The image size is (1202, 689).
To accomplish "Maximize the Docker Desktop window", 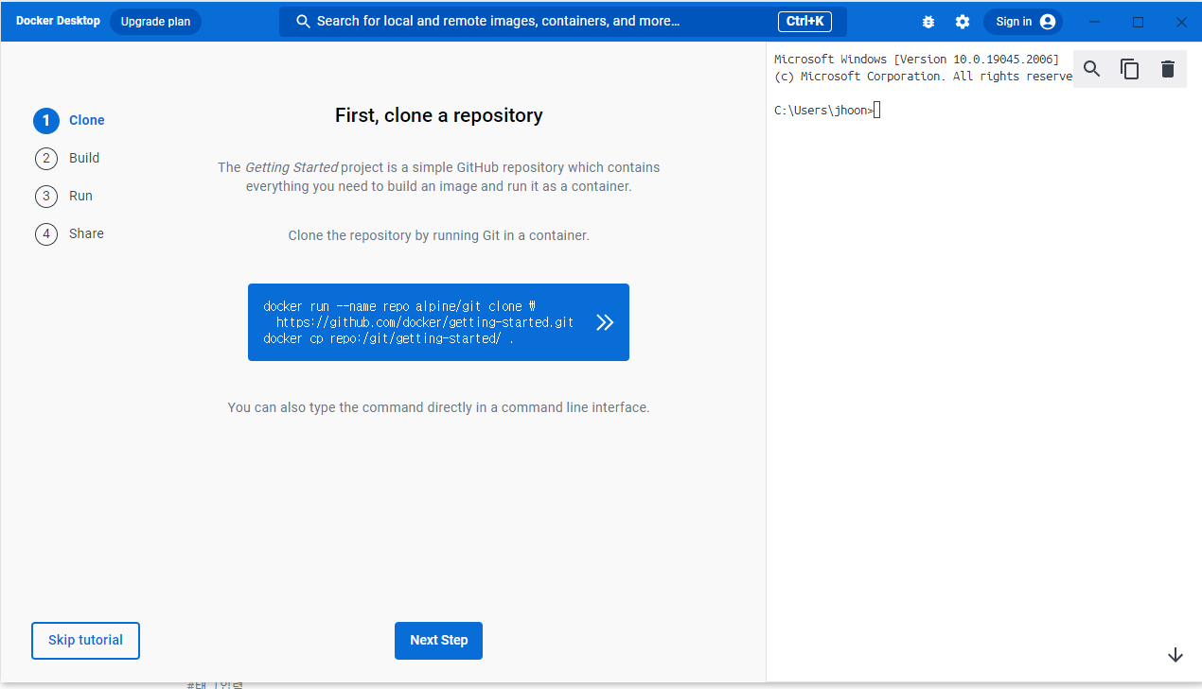I will [x=1138, y=22].
